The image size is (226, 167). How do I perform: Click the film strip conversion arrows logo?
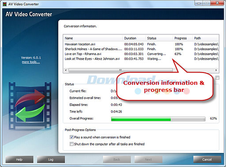[x=30, y=105]
